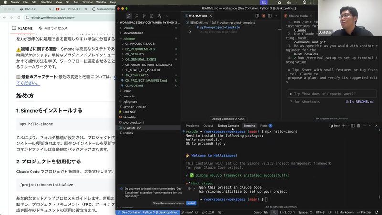
Task: Switch to the Output panel tab
Action: [208, 126]
